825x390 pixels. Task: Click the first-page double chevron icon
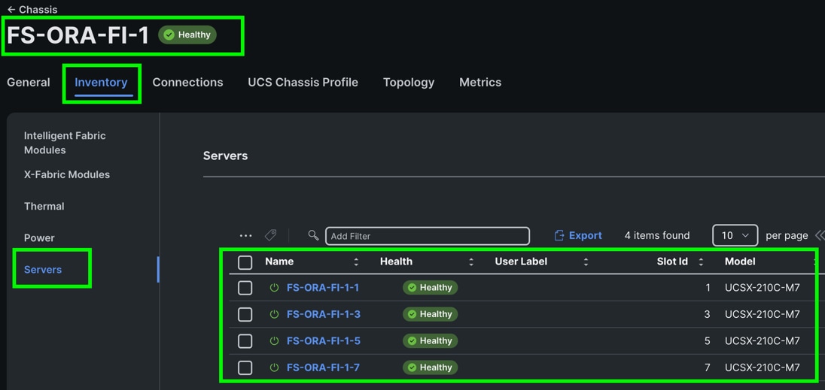(819, 235)
